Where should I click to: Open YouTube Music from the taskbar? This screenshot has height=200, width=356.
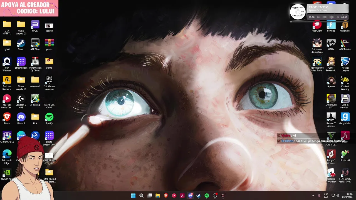pyautogui.click(x=174, y=196)
